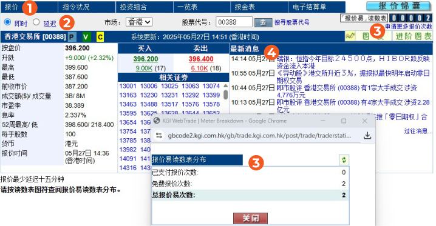
Task: Click the 报价锦囊 button
Action: coord(398,6)
